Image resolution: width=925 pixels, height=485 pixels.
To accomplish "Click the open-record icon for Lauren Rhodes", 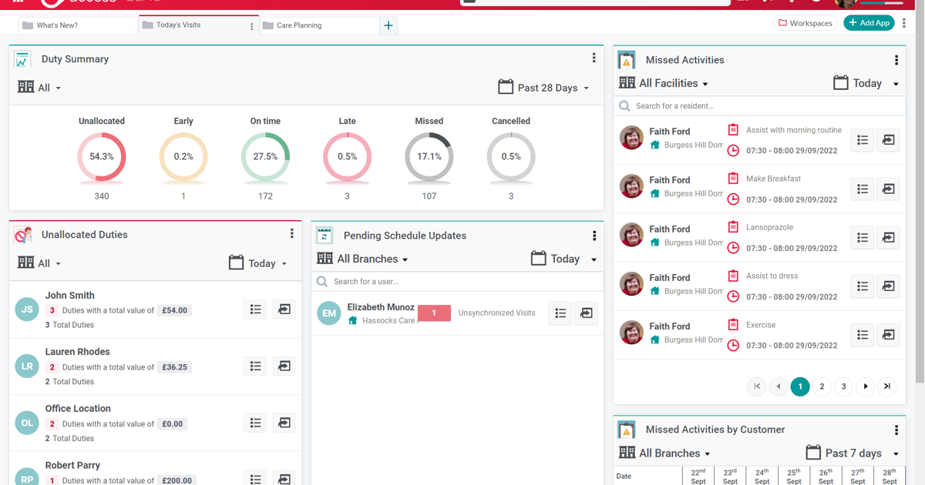I will [284, 366].
